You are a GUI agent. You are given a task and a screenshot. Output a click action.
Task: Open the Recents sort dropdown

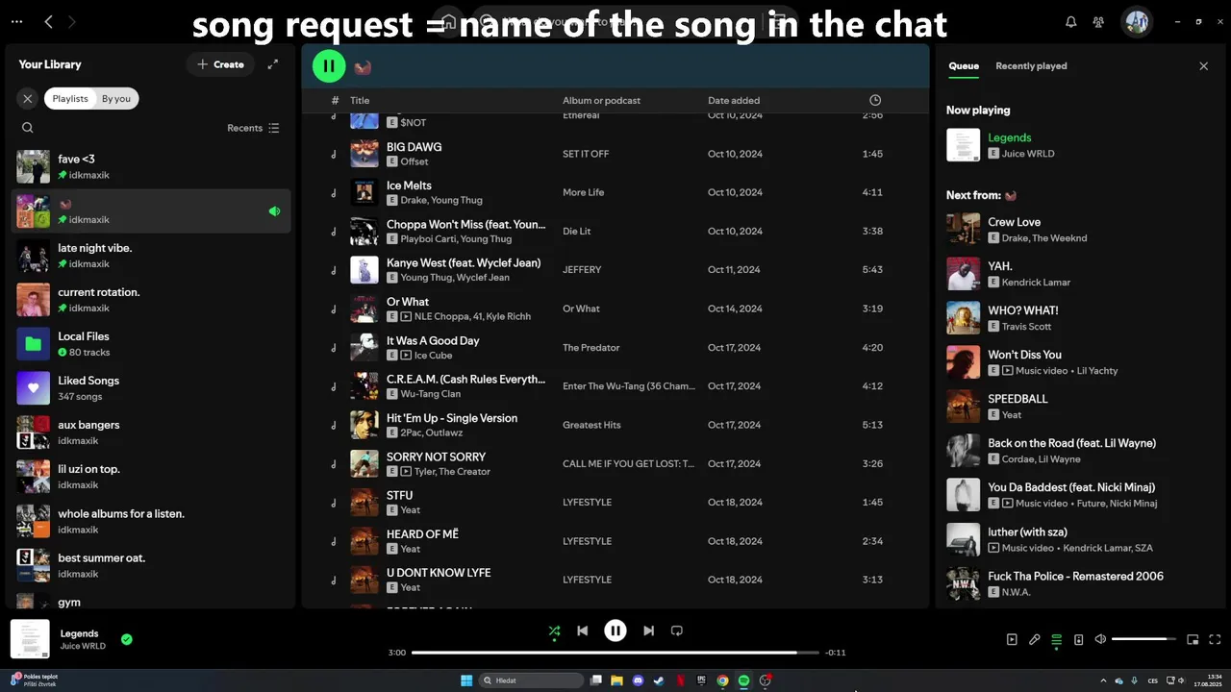pos(253,128)
